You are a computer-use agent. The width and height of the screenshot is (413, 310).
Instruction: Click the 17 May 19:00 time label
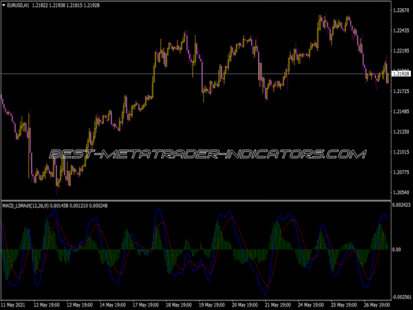[146, 304]
